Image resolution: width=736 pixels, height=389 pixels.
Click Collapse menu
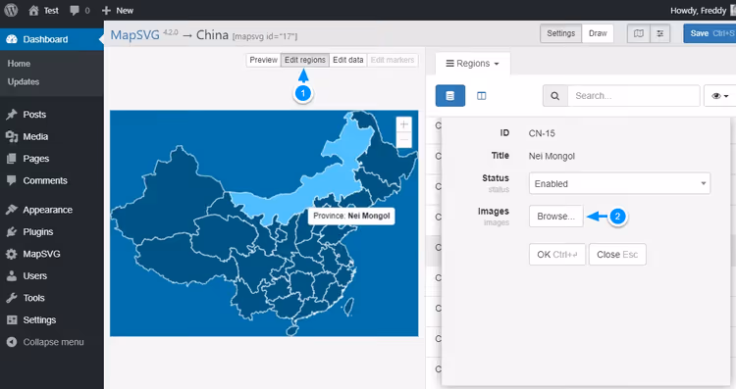(x=52, y=342)
